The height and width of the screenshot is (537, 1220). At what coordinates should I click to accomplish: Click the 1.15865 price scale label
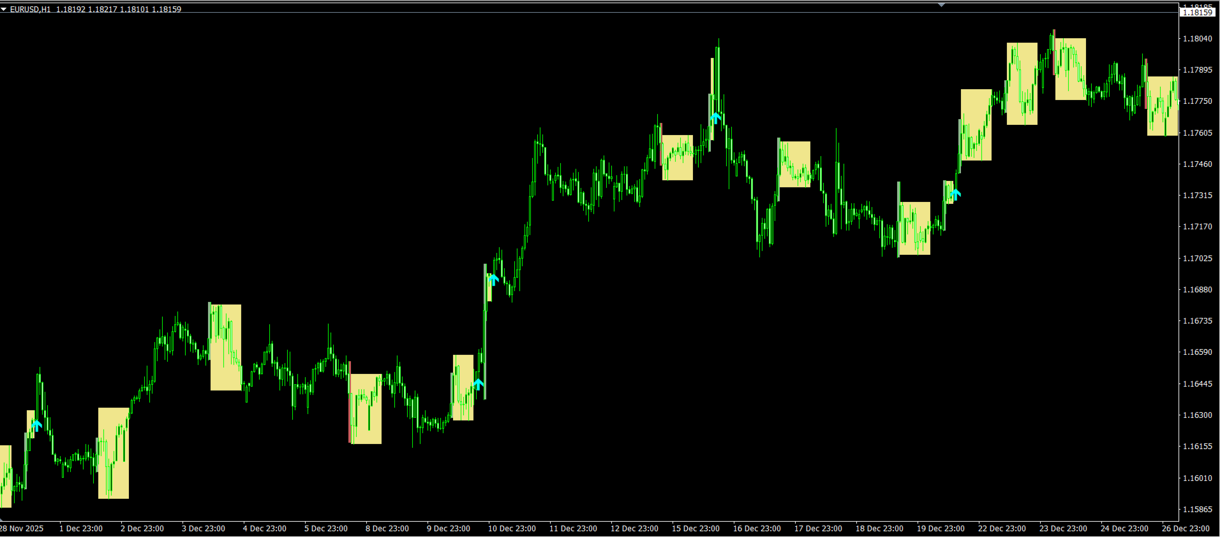pyautogui.click(x=1198, y=510)
